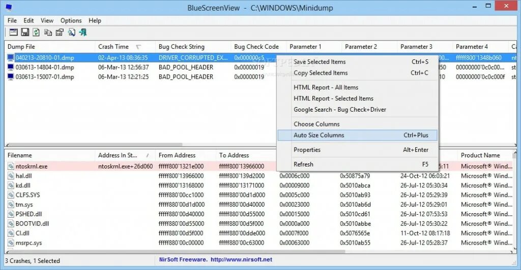Screen dimensions: 521x270
Task: Open the Properties toolbar icon
Action: pyautogui.click(x=60, y=32)
